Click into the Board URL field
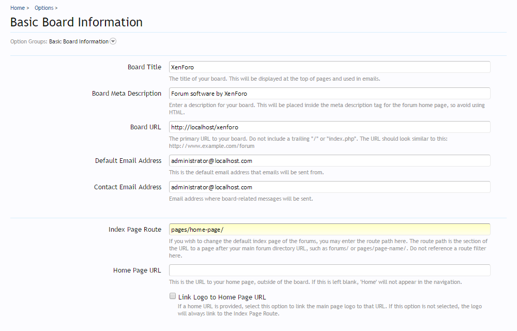Screen dimensions: 517x331 coord(329,127)
